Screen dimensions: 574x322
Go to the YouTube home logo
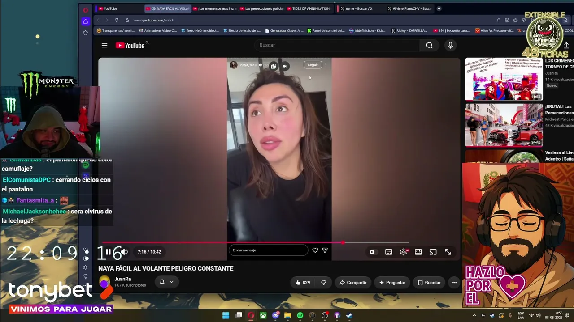click(x=130, y=45)
